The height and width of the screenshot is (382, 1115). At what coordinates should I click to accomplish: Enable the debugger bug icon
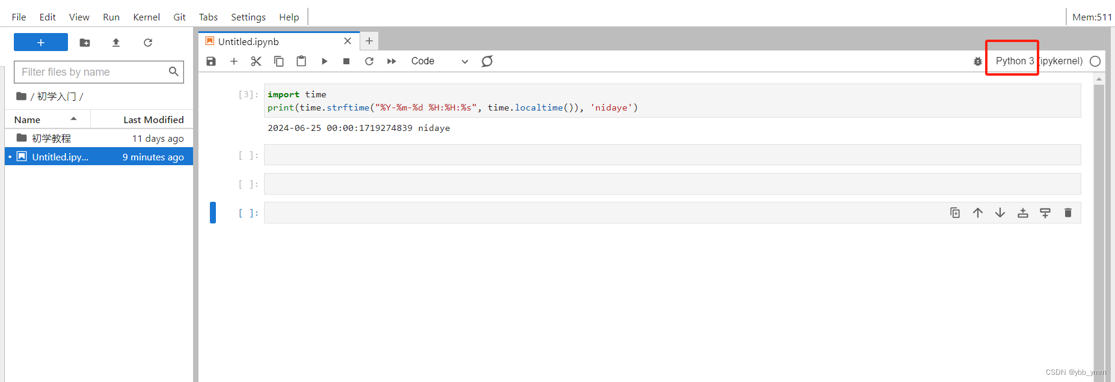(x=978, y=61)
